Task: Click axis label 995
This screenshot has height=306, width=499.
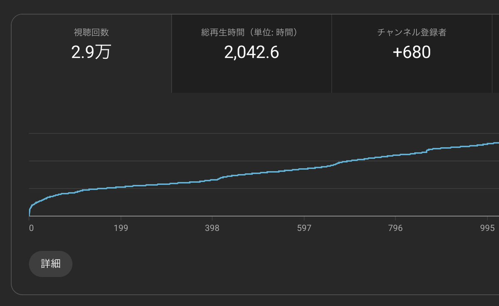Action: [487, 228]
